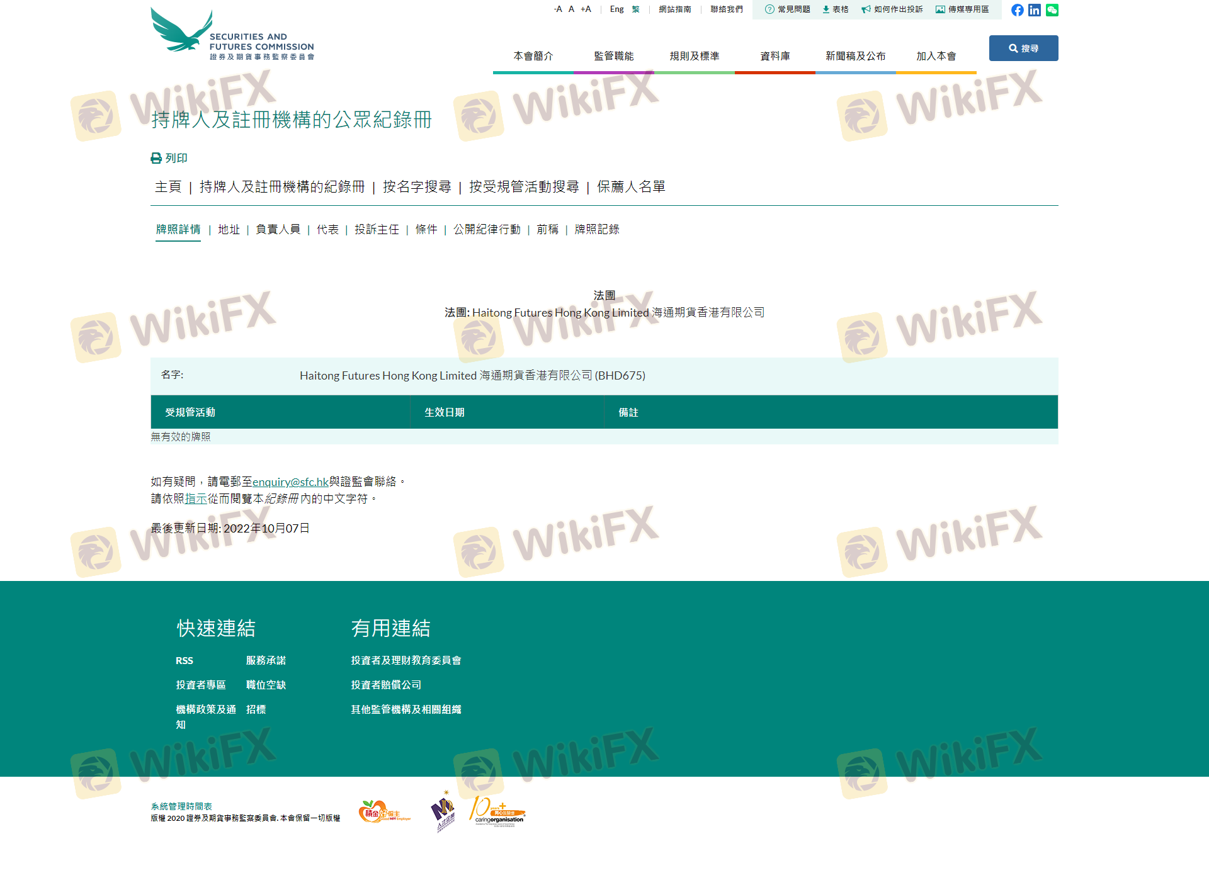Viewport: 1209px width, 885px height.
Task: Open 按名字搜尋 search by name link
Action: (417, 187)
